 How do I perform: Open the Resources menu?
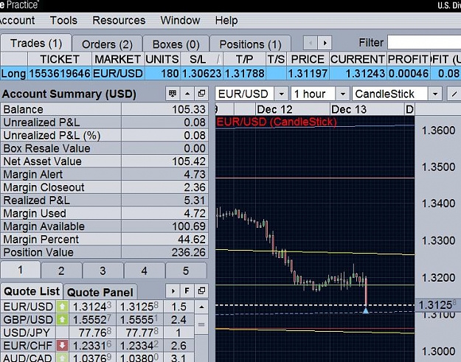click(119, 21)
